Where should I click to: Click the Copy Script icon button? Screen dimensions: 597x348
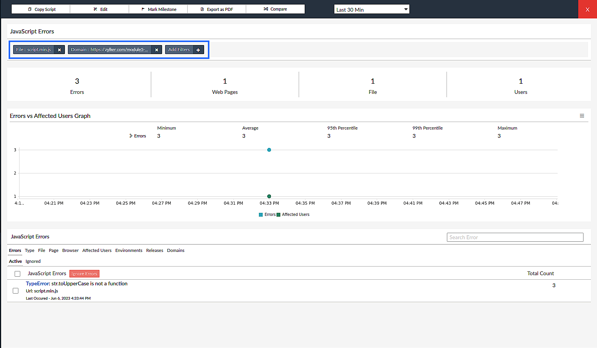click(30, 9)
